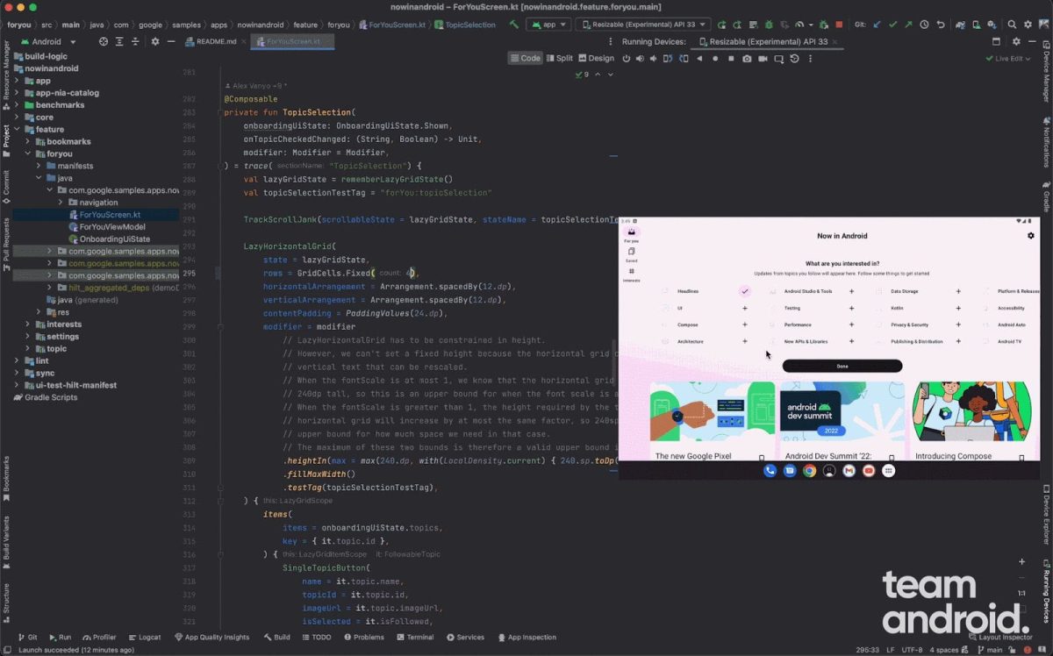Open YouTube icon in emulator taskbar

point(869,471)
